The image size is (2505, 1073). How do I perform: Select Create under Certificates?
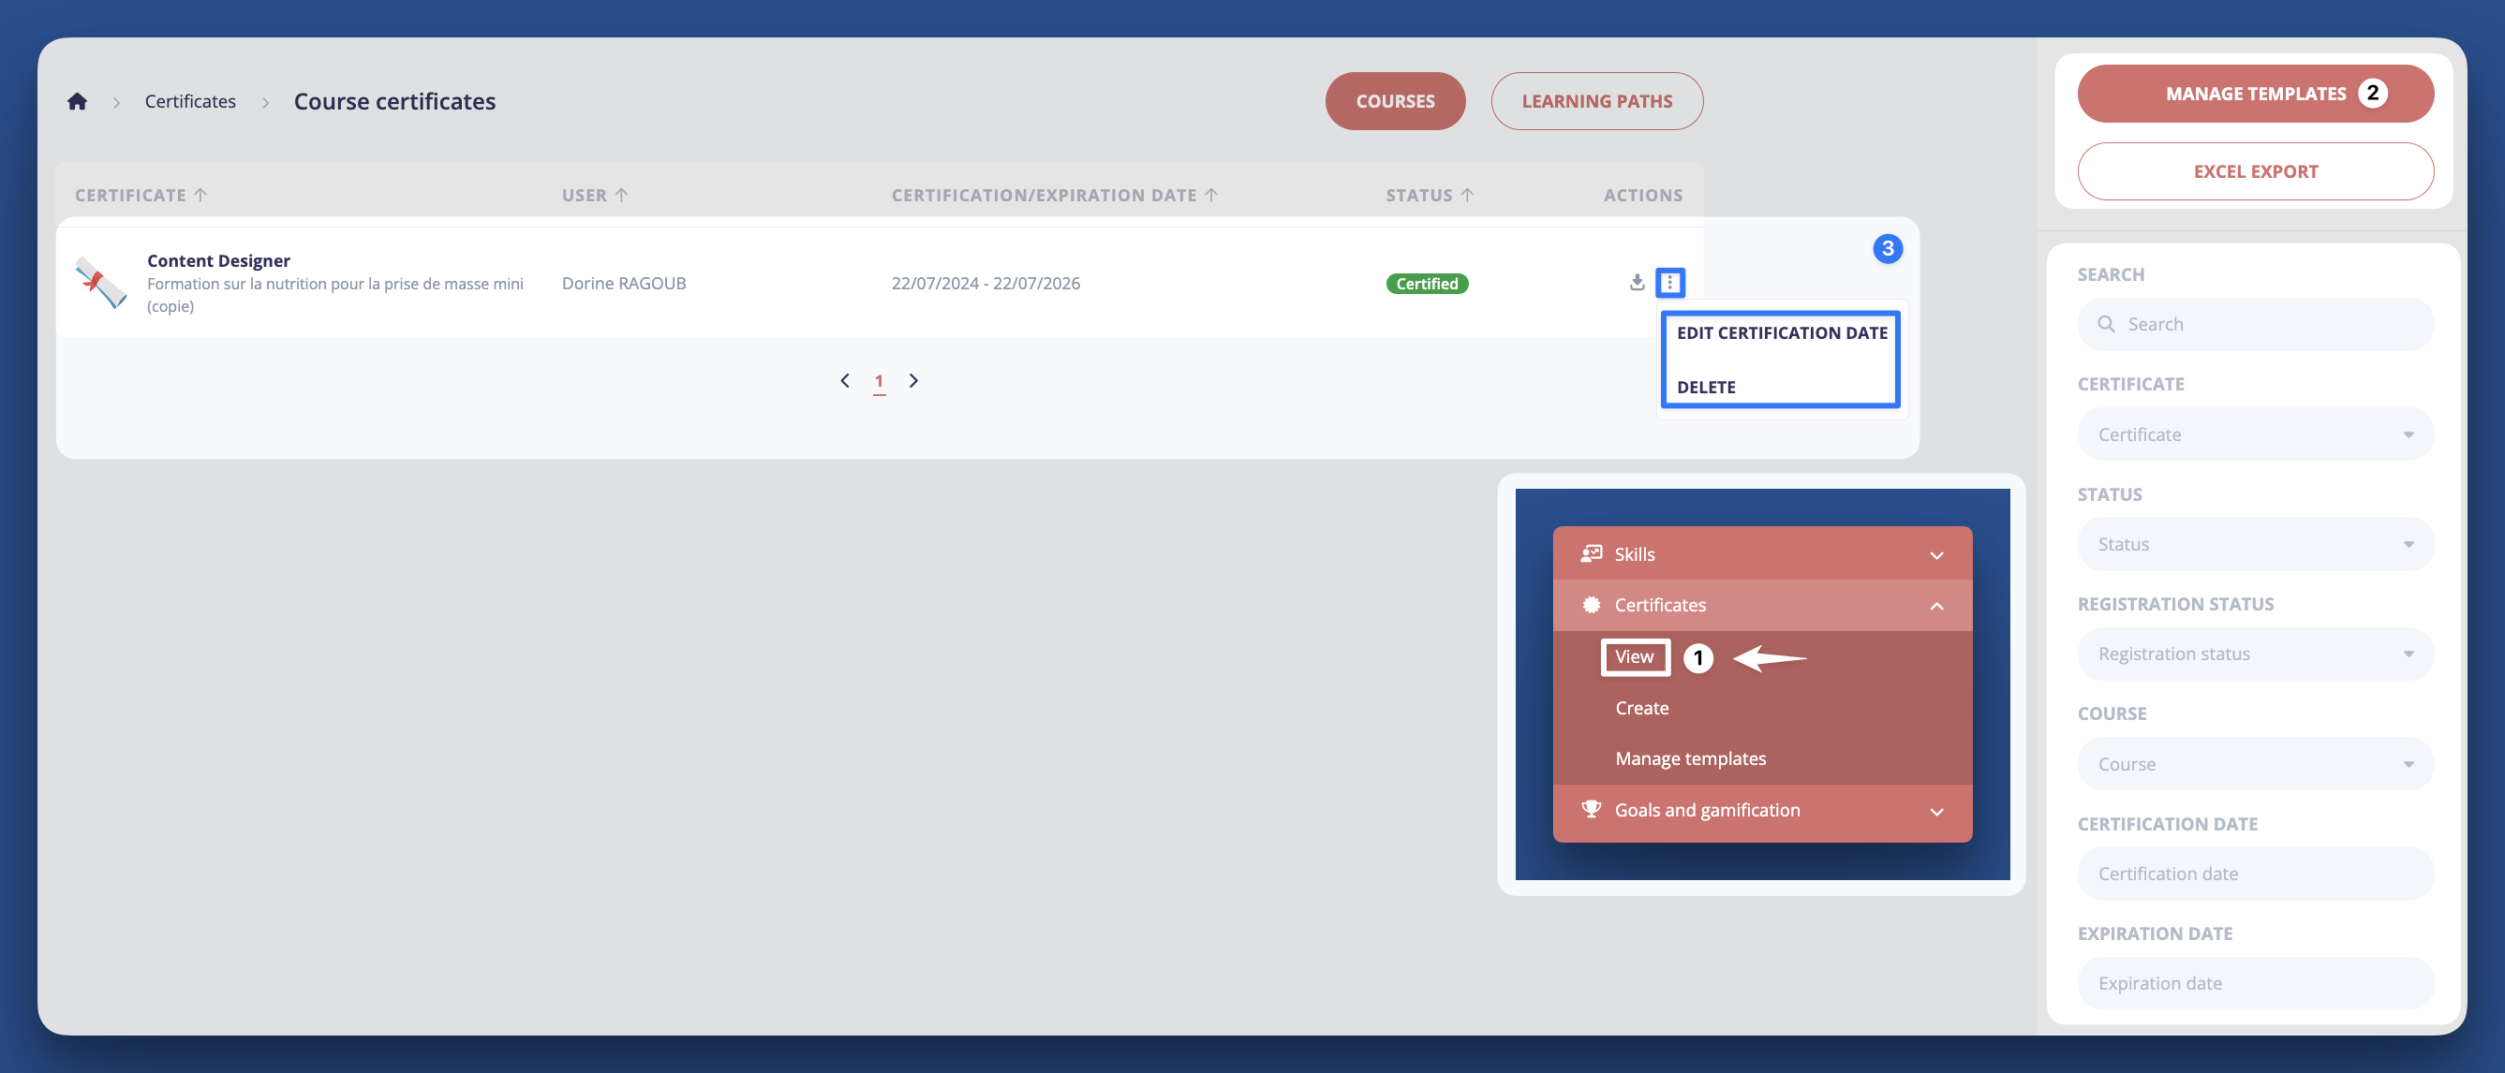(1641, 708)
